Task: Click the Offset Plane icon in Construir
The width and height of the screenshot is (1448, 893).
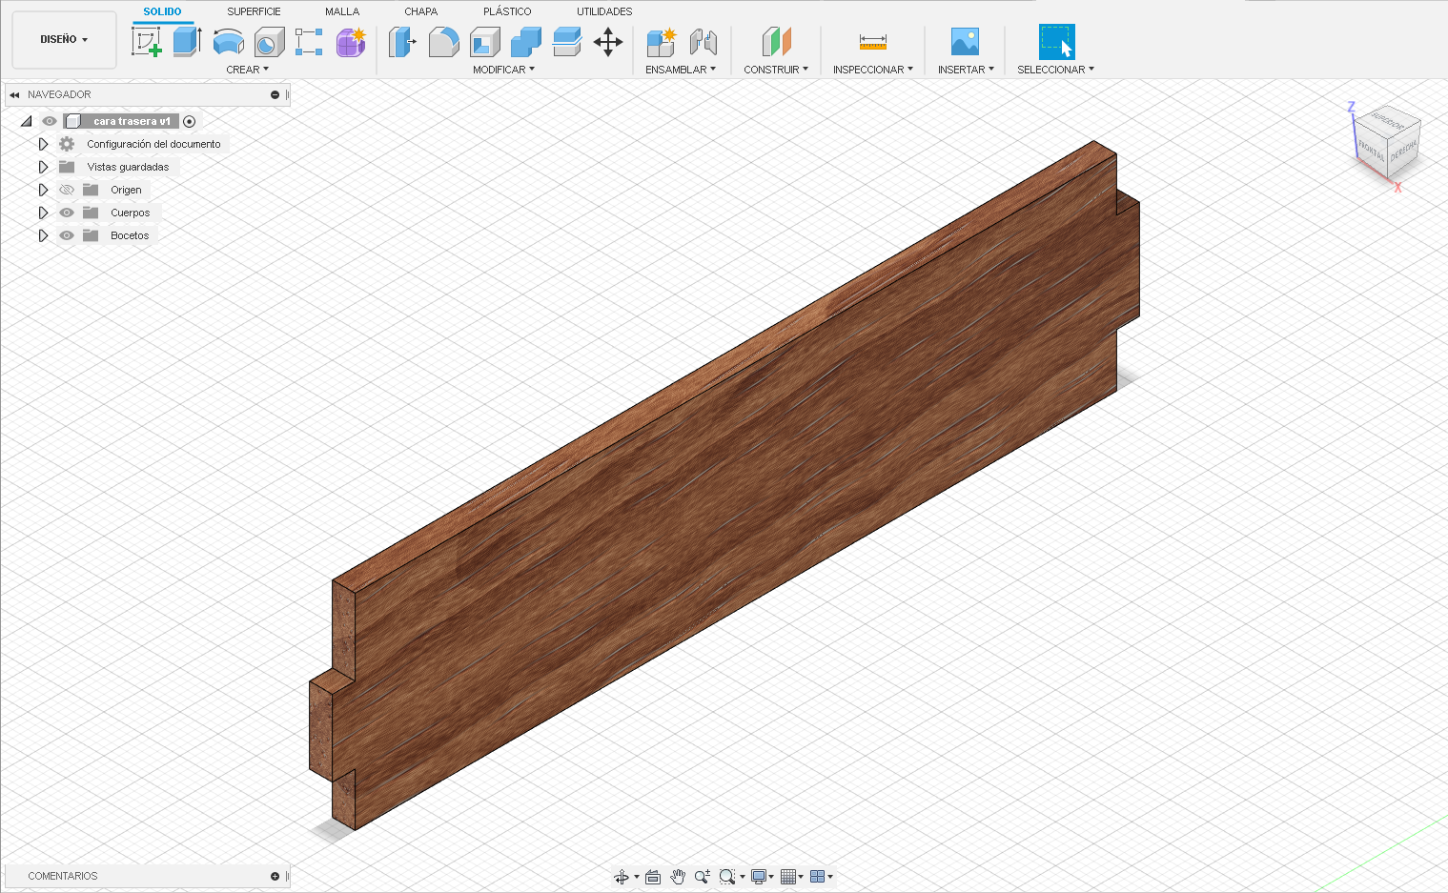Action: (x=777, y=42)
